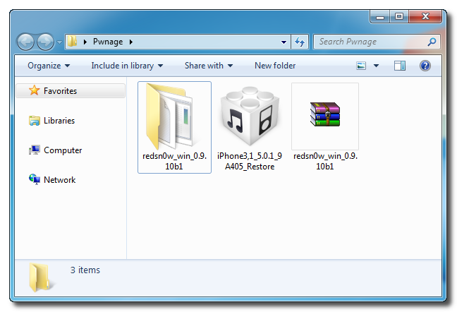Screen dimensions: 457x312
Task: Select Network in the navigation pane
Action: click(x=59, y=180)
